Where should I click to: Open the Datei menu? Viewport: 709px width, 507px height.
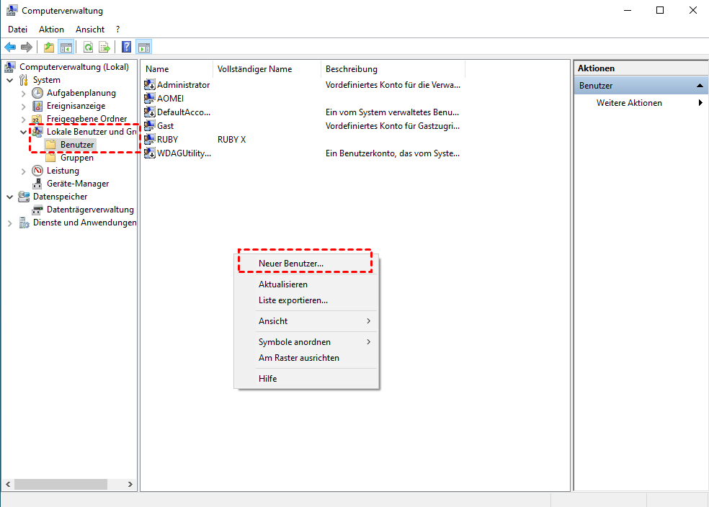(x=17, y=30)
